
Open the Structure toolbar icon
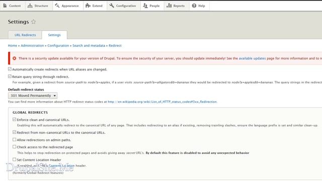[30, 6]
